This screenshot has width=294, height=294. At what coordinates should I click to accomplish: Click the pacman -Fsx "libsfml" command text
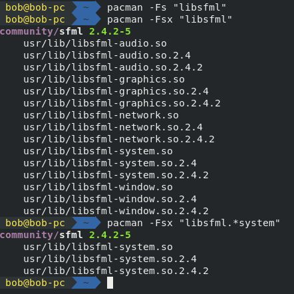tap(170, 20)
